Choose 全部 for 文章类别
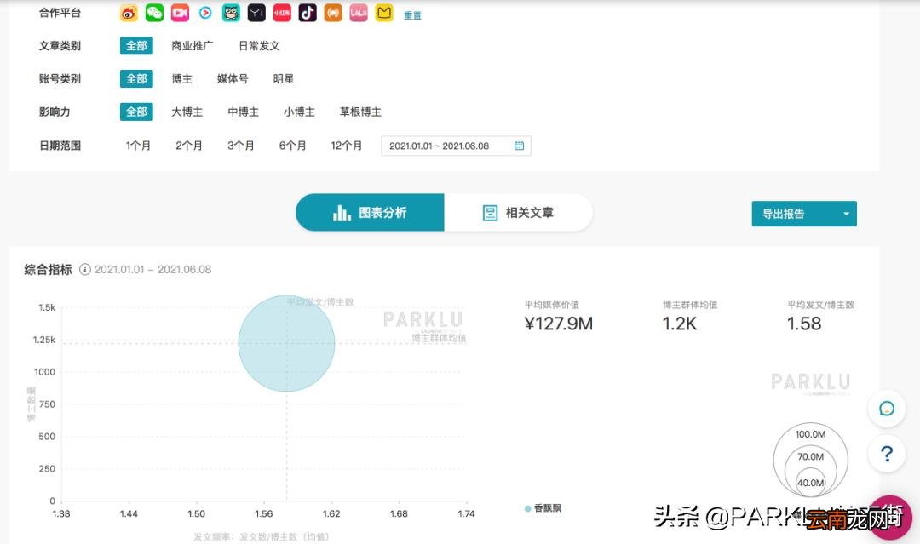 pyautogui.click(x=136, y=46)
